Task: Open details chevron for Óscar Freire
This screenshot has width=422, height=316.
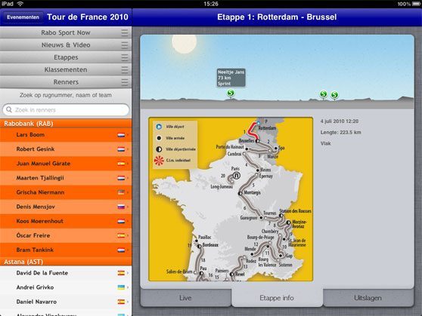Action: [x=128, y=235]
